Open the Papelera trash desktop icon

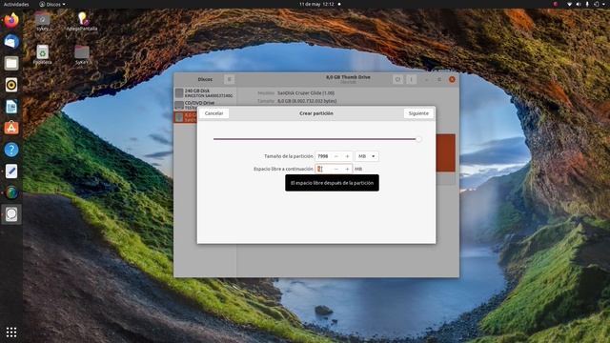tap(42, 54)
